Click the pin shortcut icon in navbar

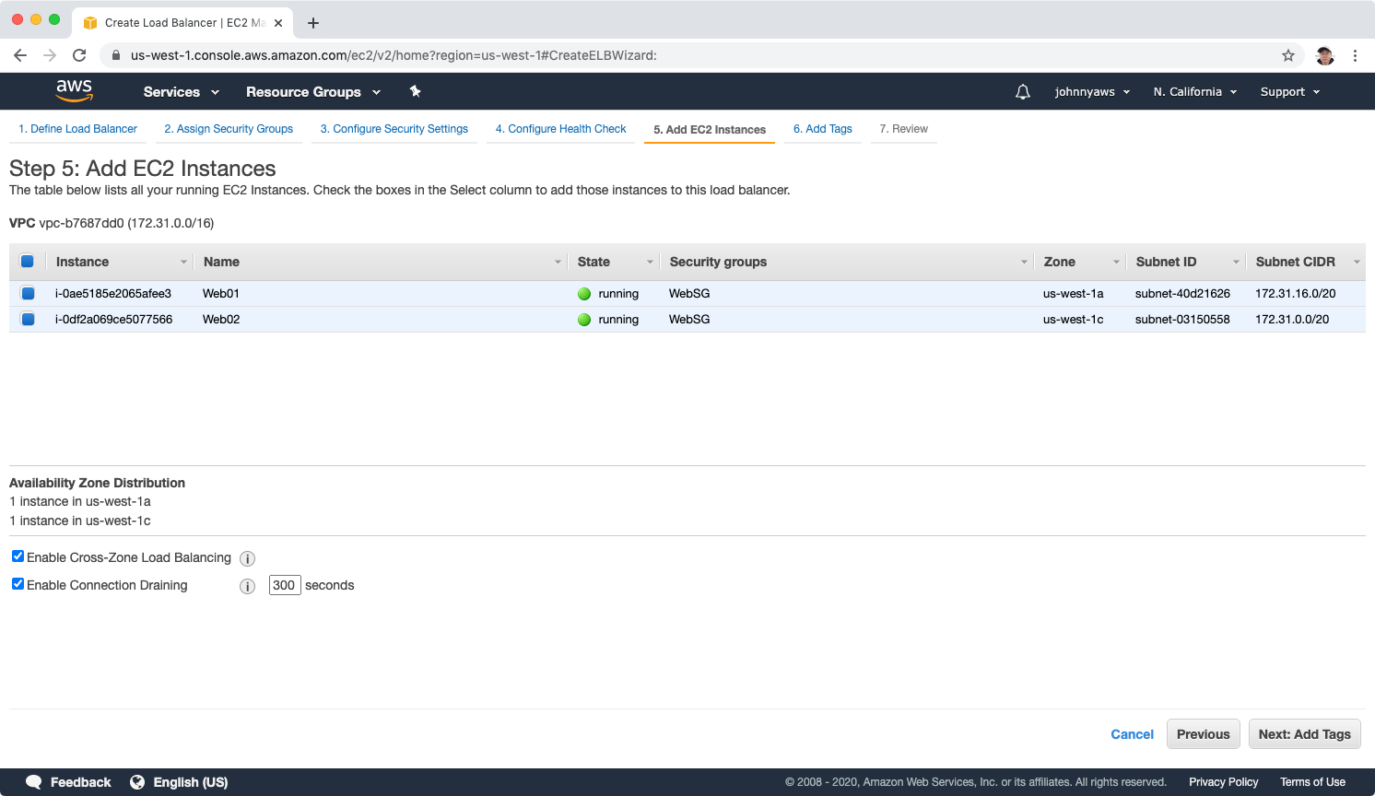point(415,91)
